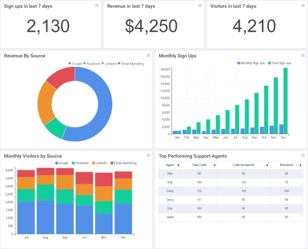
Task: Click the Nov Total Sign ups green bar
Action: pos(276,106)
